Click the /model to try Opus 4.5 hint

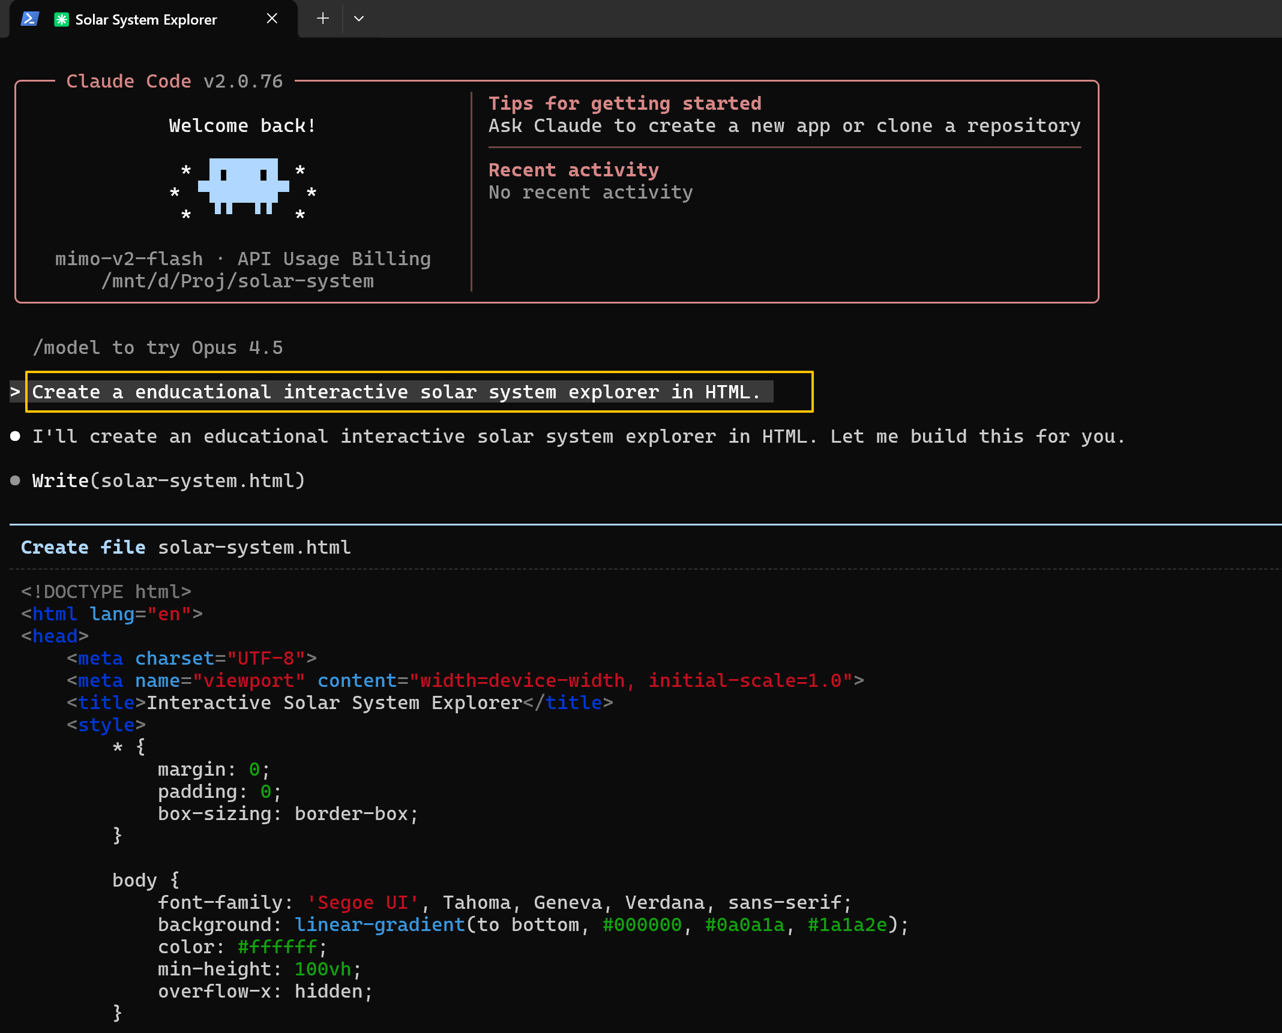pyautogui.click(x=158, y=348)
